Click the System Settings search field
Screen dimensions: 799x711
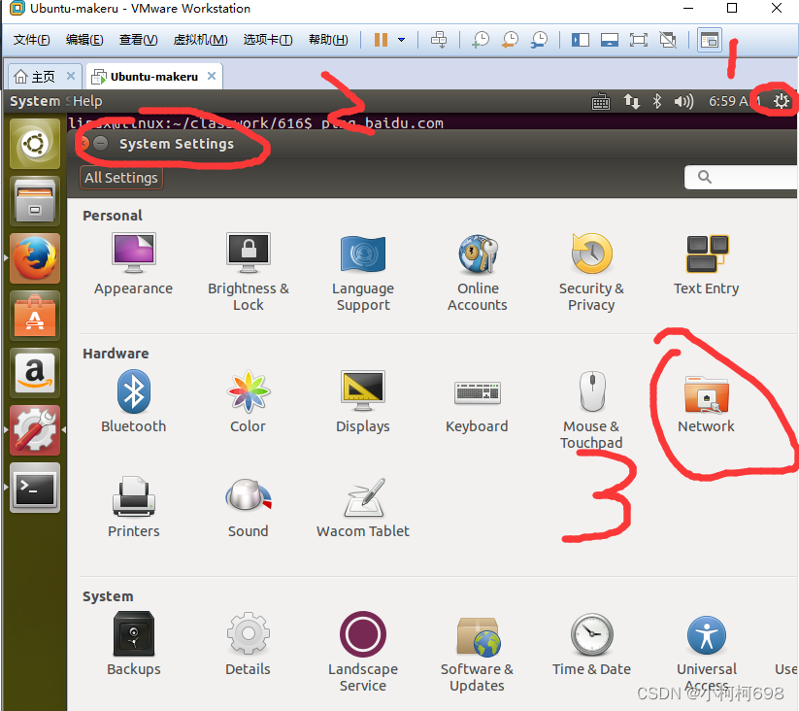[x=741, y=177]
